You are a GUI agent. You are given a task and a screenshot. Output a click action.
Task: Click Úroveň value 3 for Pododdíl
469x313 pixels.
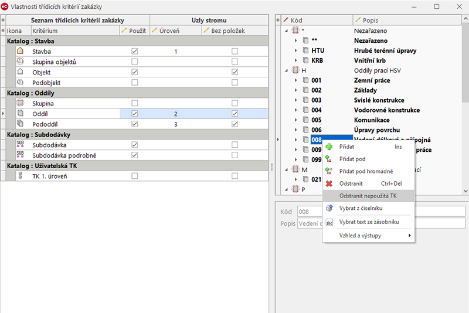[x=175, y=124]
